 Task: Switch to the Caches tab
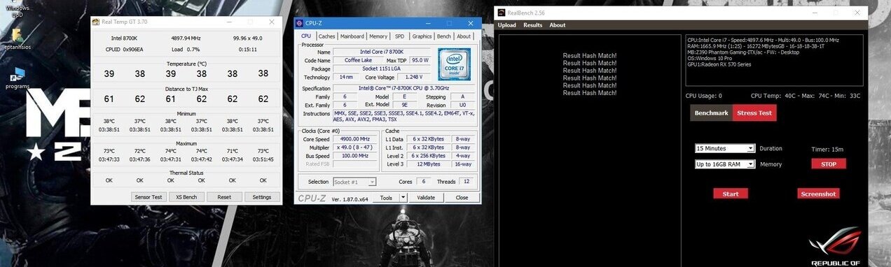point(326,36)
